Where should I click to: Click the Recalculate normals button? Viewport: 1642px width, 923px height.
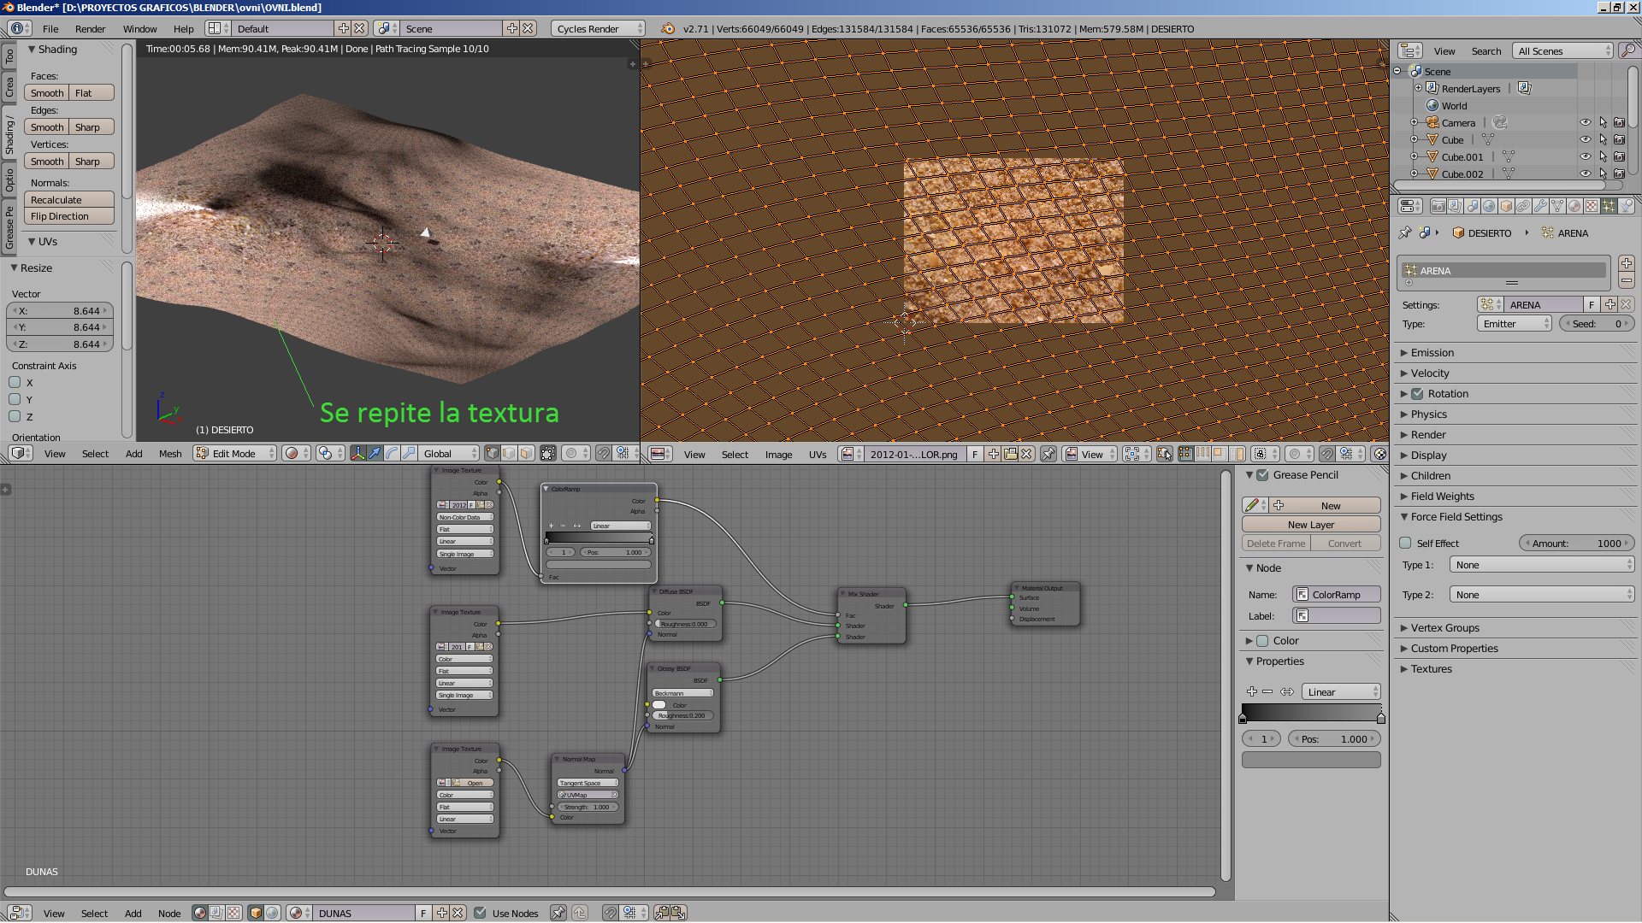pyautogui.click(x=68, y=200)
